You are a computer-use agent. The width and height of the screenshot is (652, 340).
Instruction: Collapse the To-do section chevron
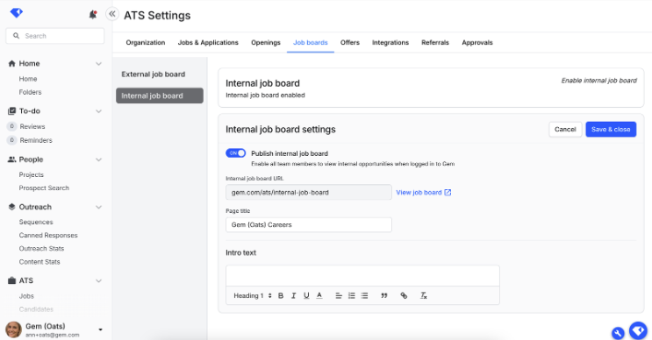tap(98, 111)
